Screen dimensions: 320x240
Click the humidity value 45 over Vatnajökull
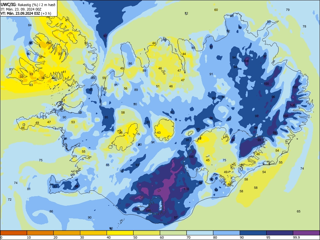(x=208, y=160)
